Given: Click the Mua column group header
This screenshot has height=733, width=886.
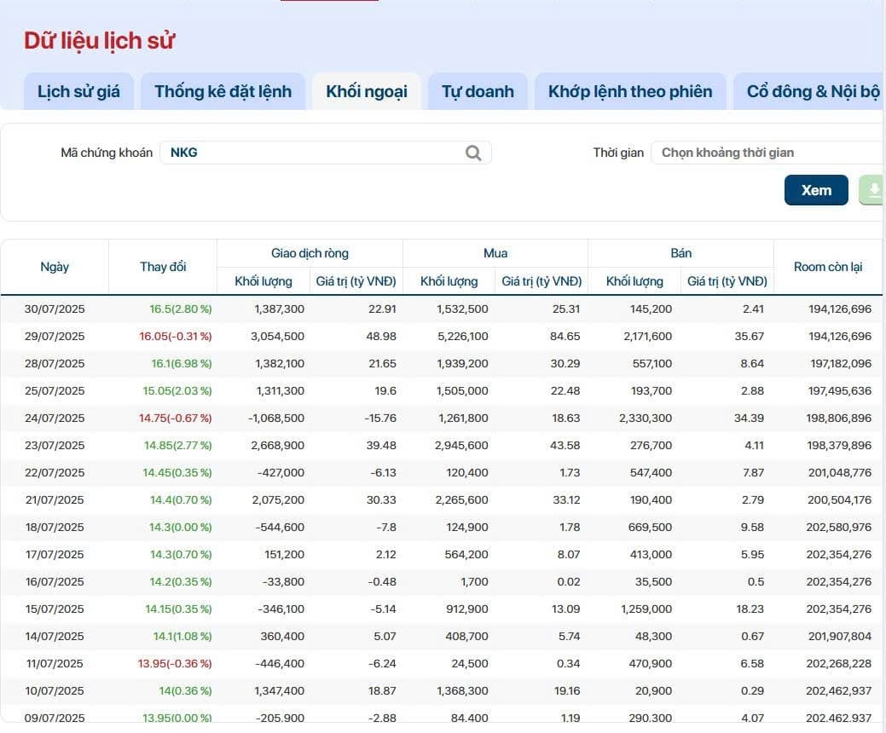Looking at the screenshot, I should [x=495, y=253].
